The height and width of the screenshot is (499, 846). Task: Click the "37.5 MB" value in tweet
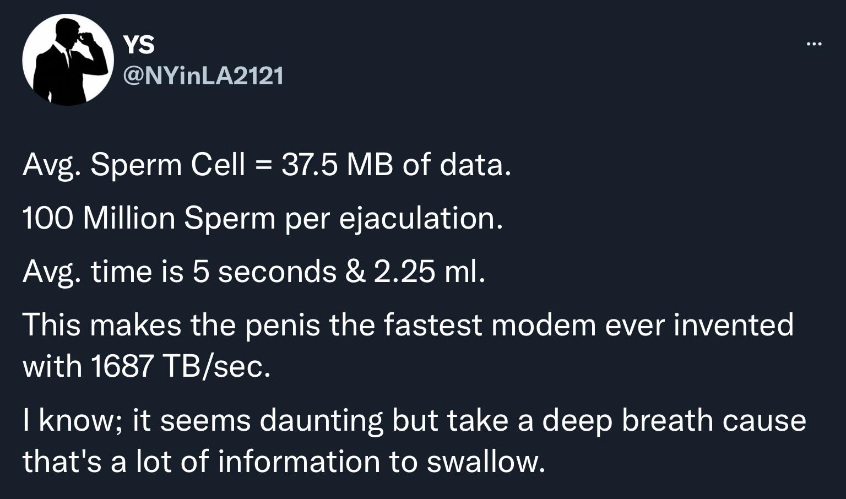[x=337, y=165]
